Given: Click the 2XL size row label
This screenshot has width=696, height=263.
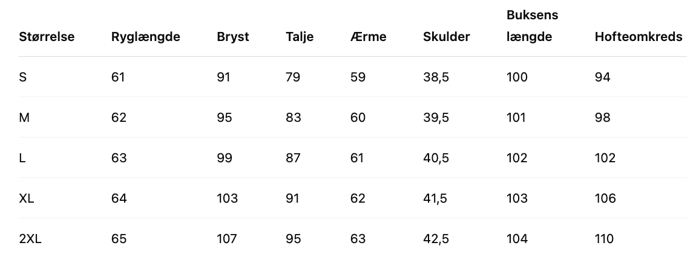Looking at the screenshot, I should (30, 239).
